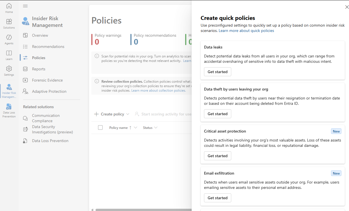The image size is (349, 211).
Task: Open the Home icon in left rail
Action: [9, 6]
